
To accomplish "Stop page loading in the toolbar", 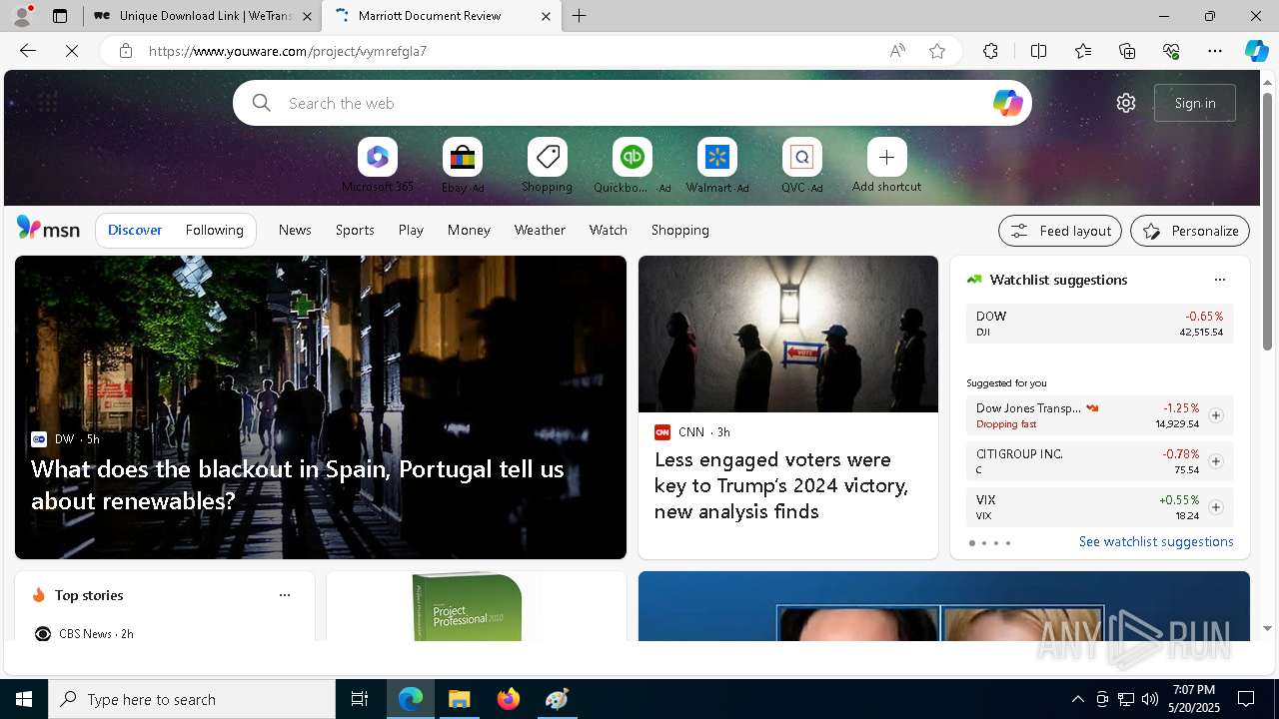I will click(72, 51).
